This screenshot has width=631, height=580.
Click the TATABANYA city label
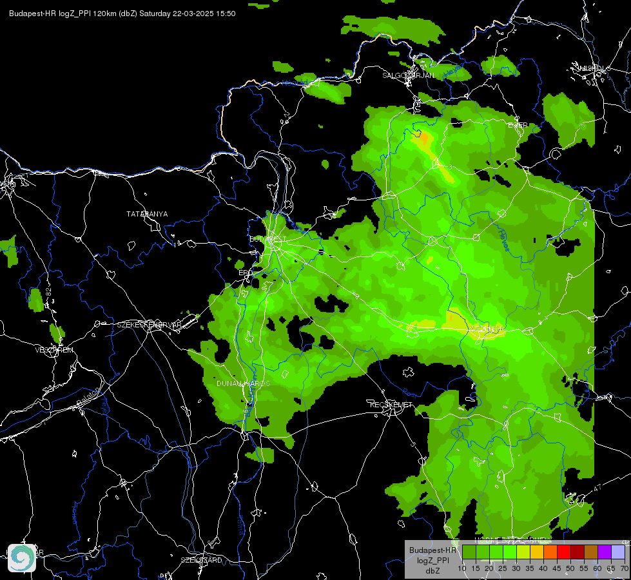coord(147,214)
